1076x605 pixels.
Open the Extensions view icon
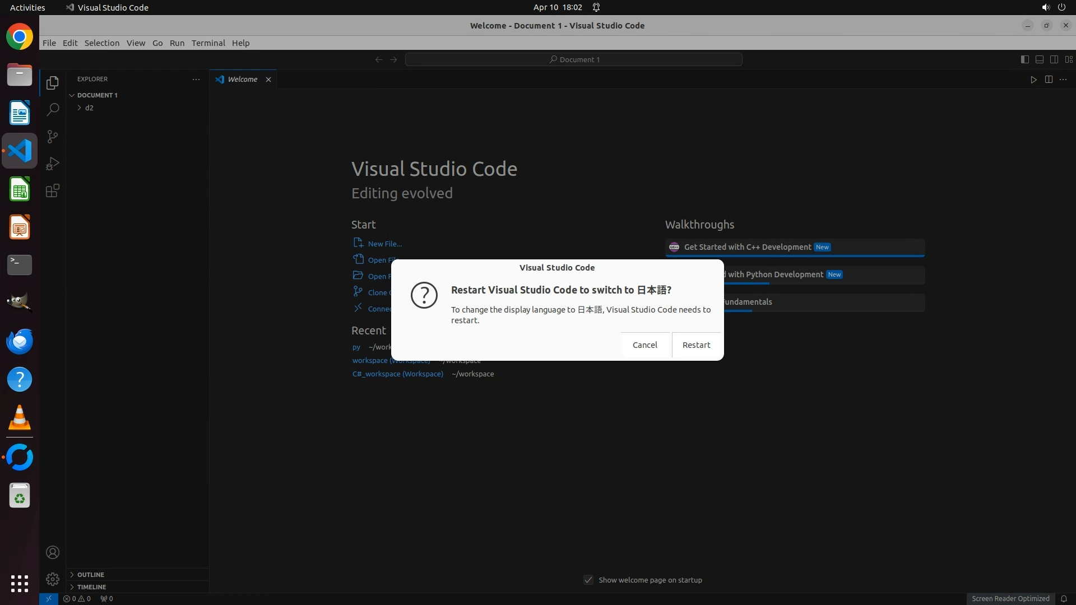click(x=53, y=191)
